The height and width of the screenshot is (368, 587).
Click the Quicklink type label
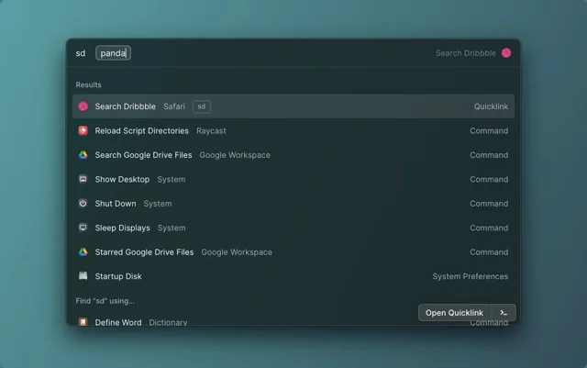491,106
